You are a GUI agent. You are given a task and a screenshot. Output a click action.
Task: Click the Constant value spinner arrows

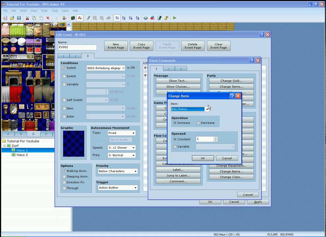(216, 139)
